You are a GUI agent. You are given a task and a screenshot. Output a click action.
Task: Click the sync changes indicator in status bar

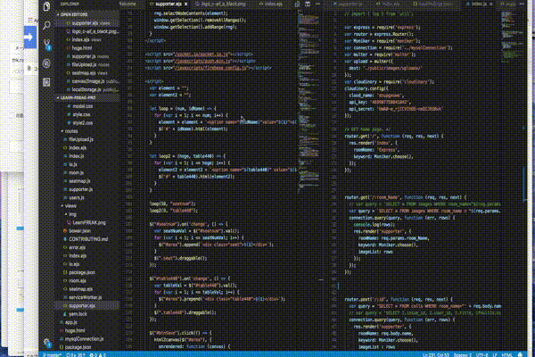pyautogui.click(x=76, y=354)
